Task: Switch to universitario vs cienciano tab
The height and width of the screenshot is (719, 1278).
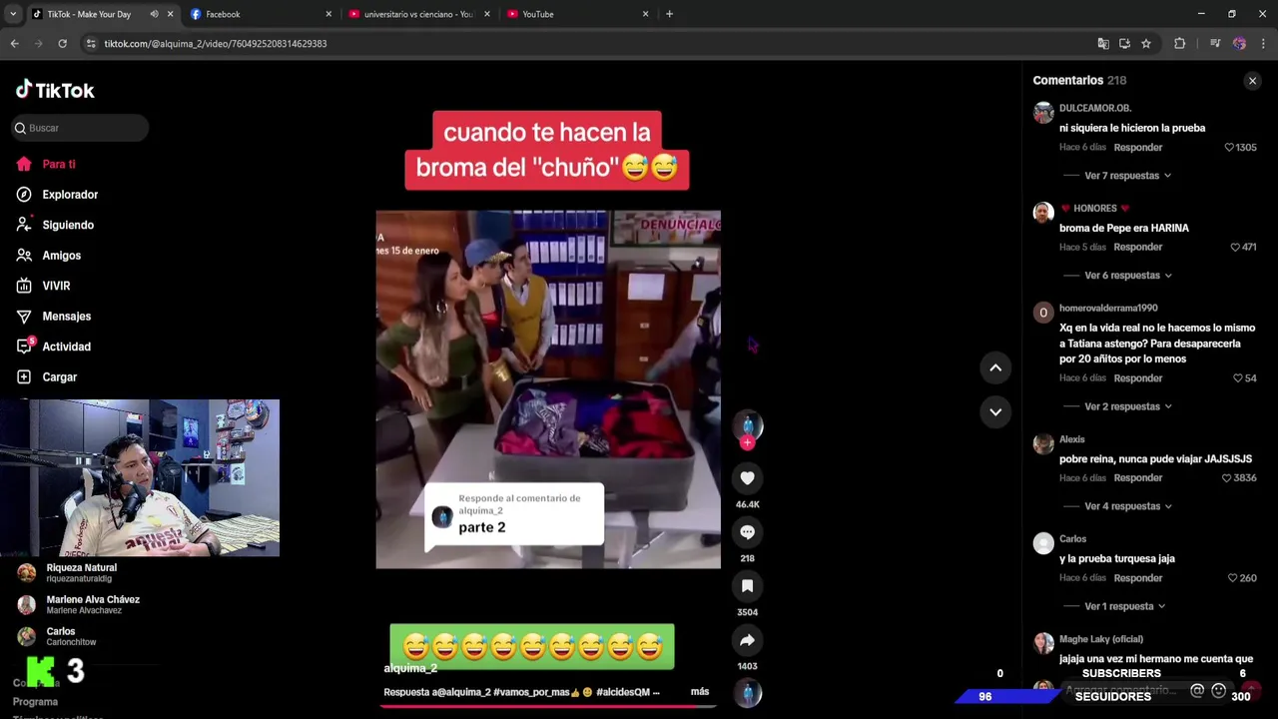Action: pos(417,14)
